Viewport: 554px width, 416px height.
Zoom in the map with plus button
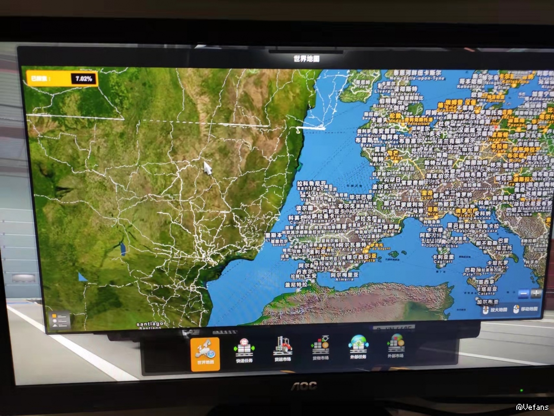click(x=536, y=293)
